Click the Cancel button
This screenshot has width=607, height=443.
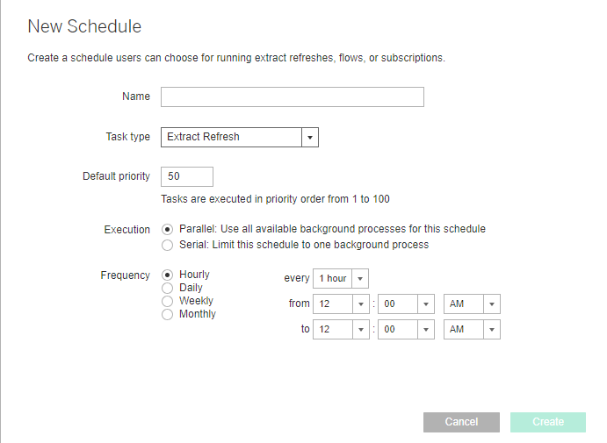coord(461,422)
